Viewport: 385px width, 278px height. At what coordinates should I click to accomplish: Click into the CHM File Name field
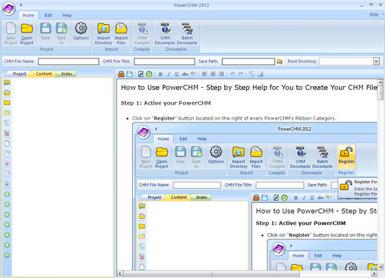pos(69,61)
